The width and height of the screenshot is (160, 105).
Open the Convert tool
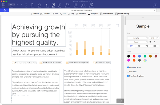click(x=92, y=5)
